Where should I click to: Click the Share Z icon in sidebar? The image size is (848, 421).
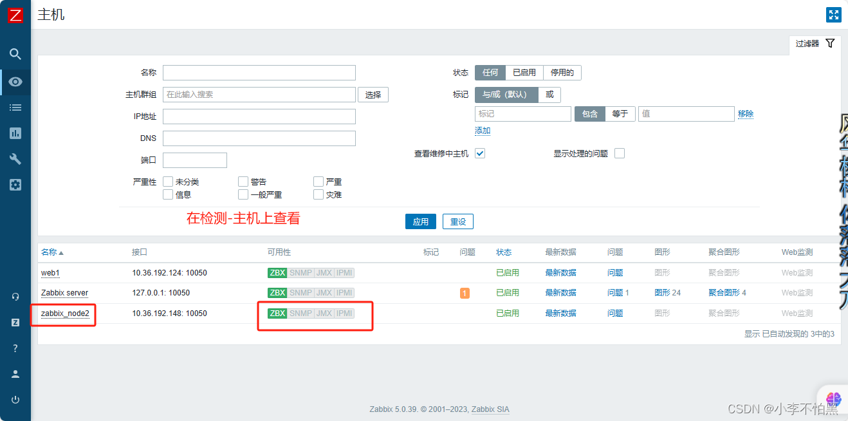click(15, 323)
